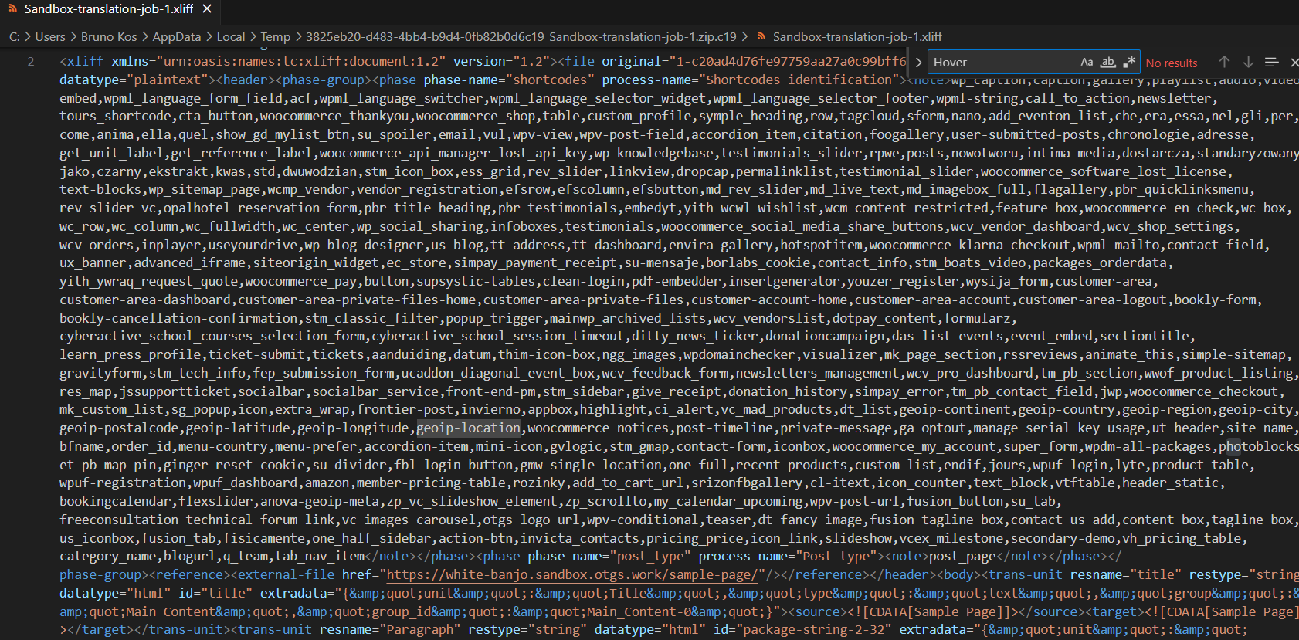
Task: Expand the Replace field in find widget
Action: [x=918, y=63]
